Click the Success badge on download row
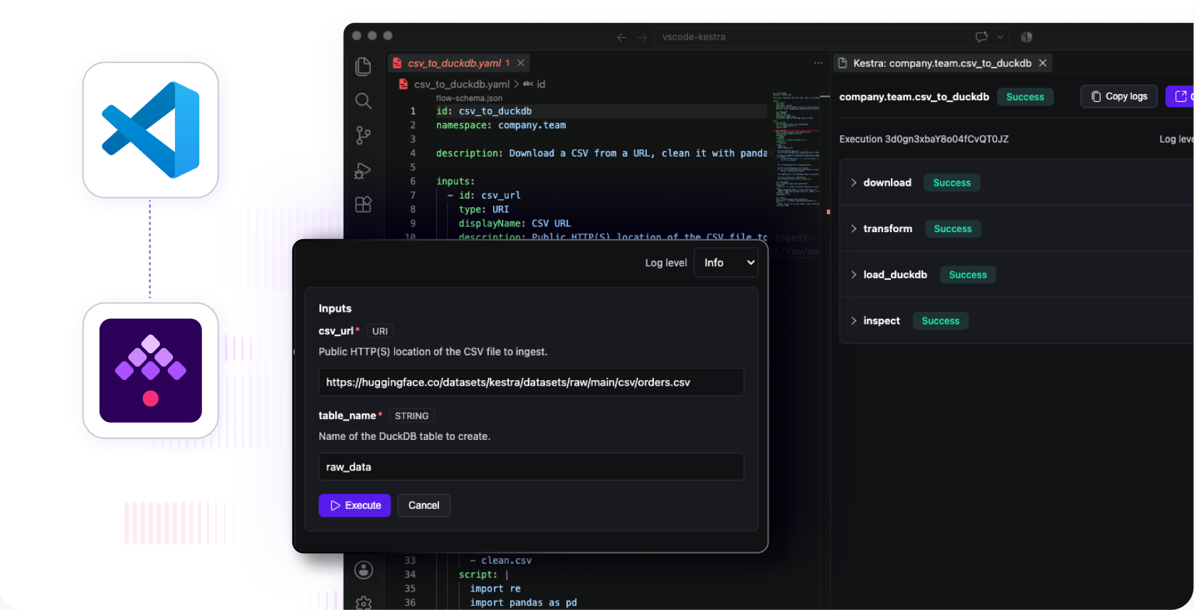The image size is (1194, 610). (x=951, y=183)
